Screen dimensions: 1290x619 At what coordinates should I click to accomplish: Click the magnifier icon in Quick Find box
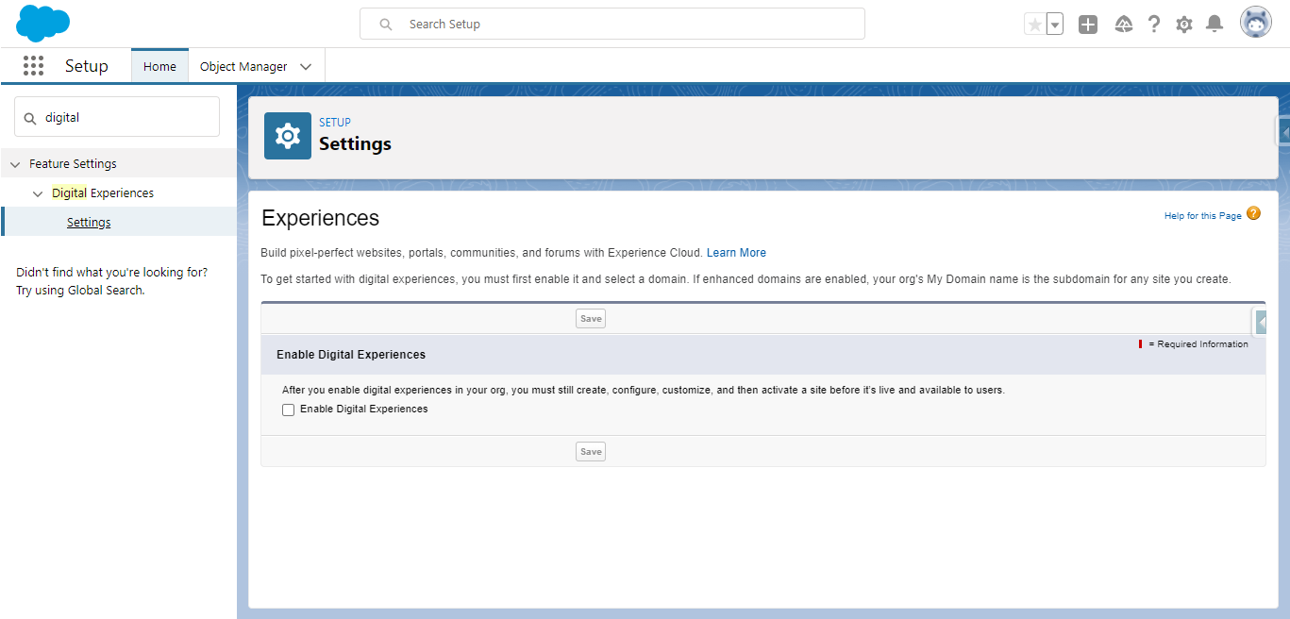[x=30, y=118]
